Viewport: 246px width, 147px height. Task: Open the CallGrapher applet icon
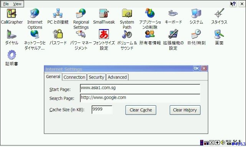click(12, 13)
